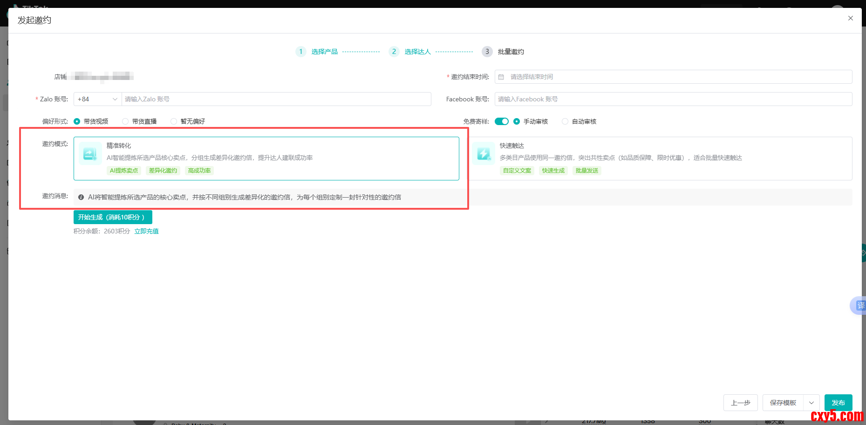Open the +84 country code dropdown
866x425 pixels.
(97, 99)
